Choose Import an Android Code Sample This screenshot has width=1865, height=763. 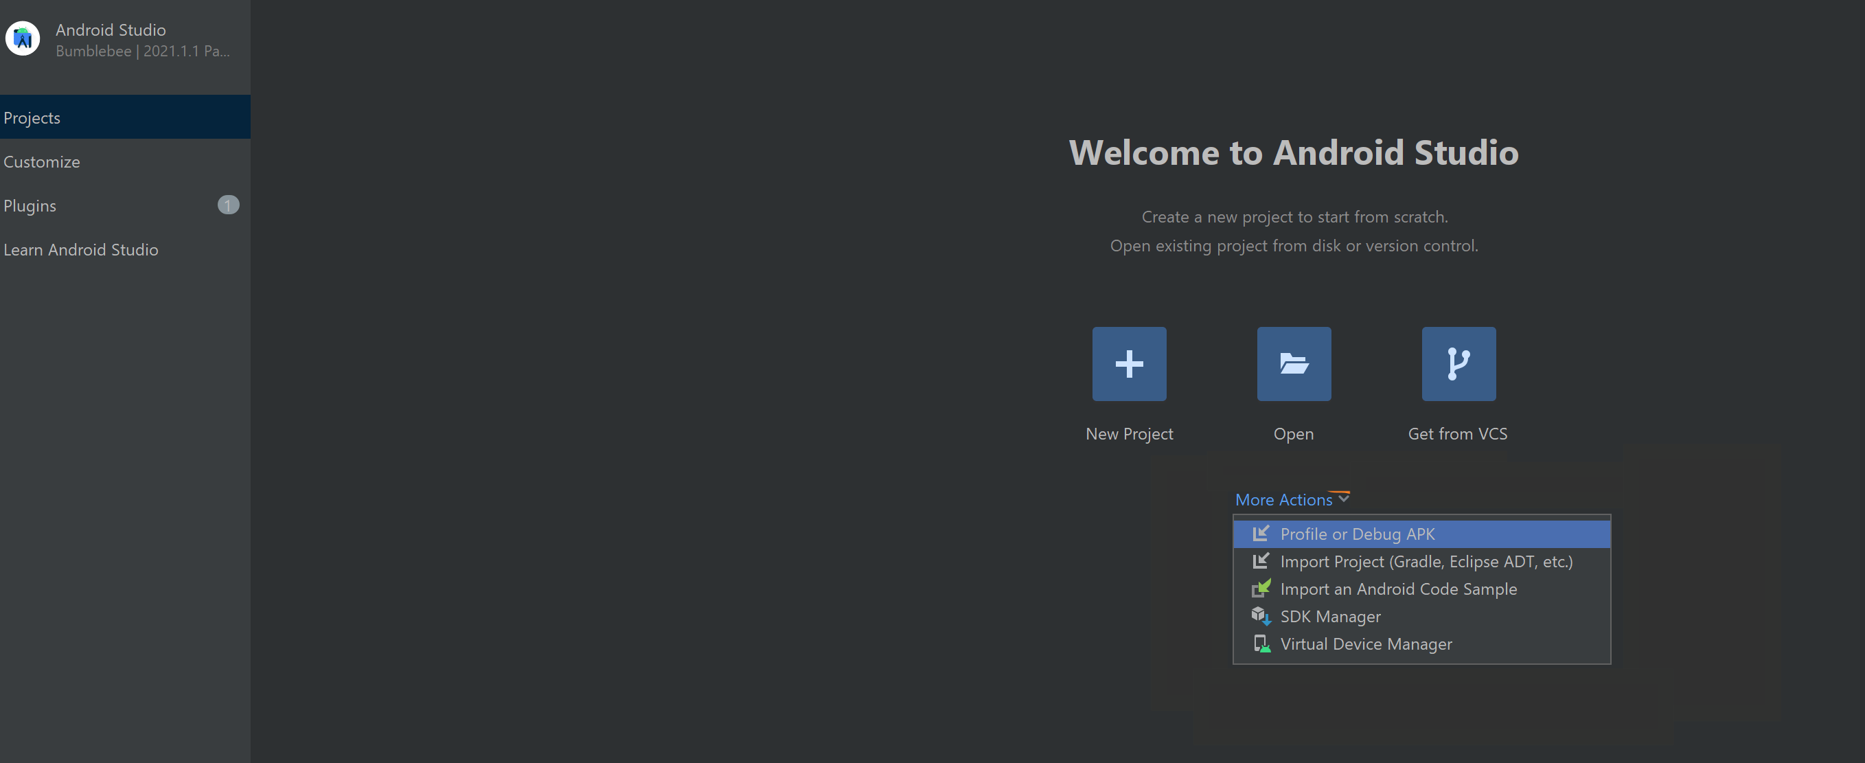(x=1398, y=589)
